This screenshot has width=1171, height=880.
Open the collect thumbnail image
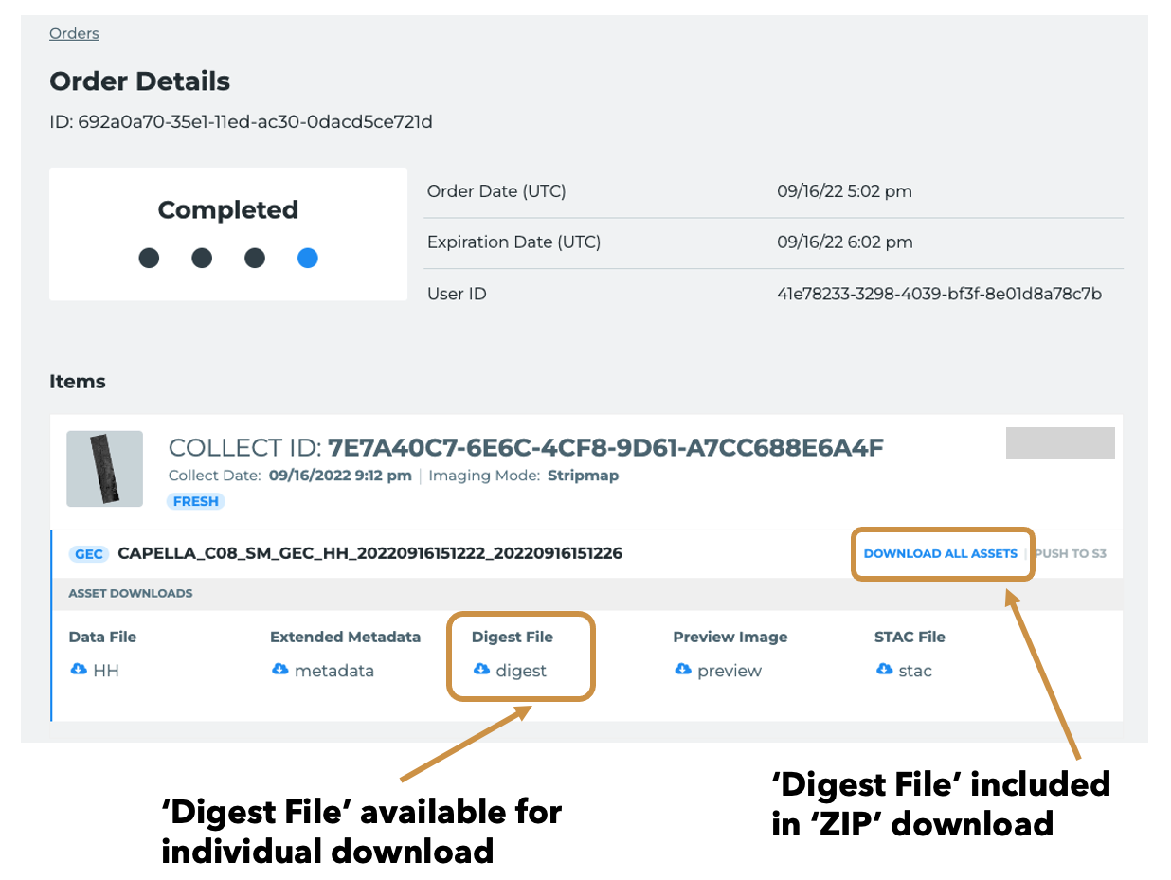tap(104, 468)
